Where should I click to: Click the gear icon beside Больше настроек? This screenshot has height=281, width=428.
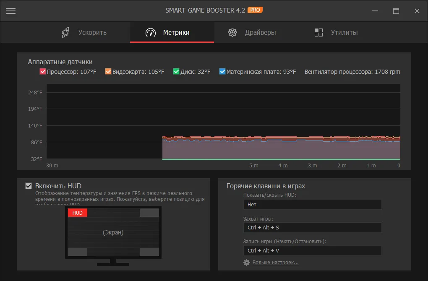247,263
